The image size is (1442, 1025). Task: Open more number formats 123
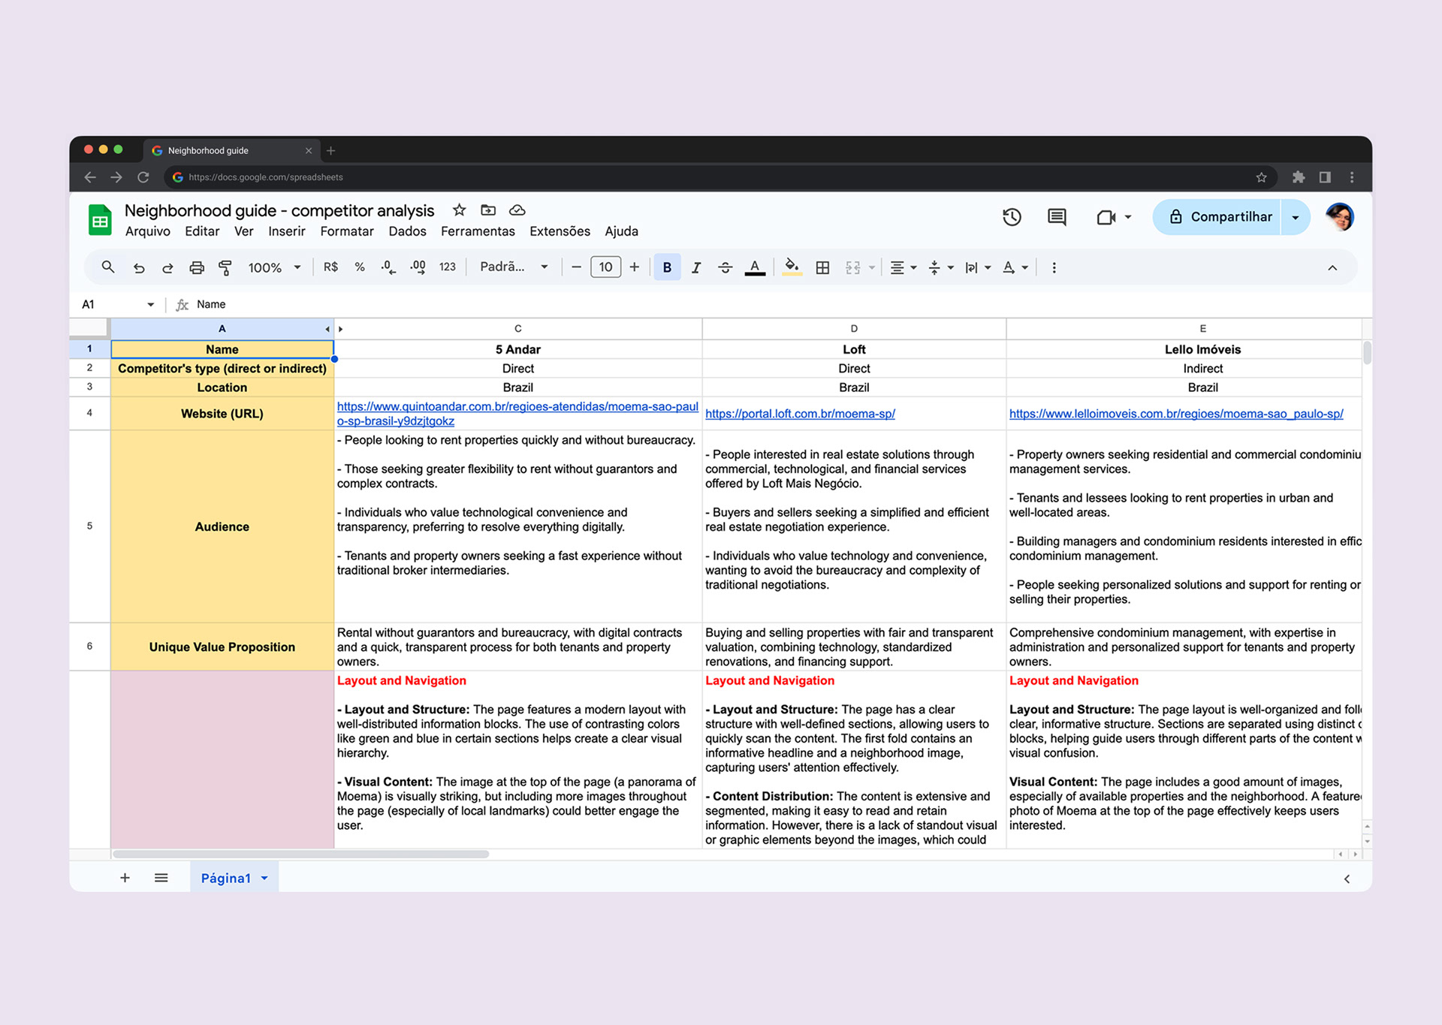coord(448,267)
